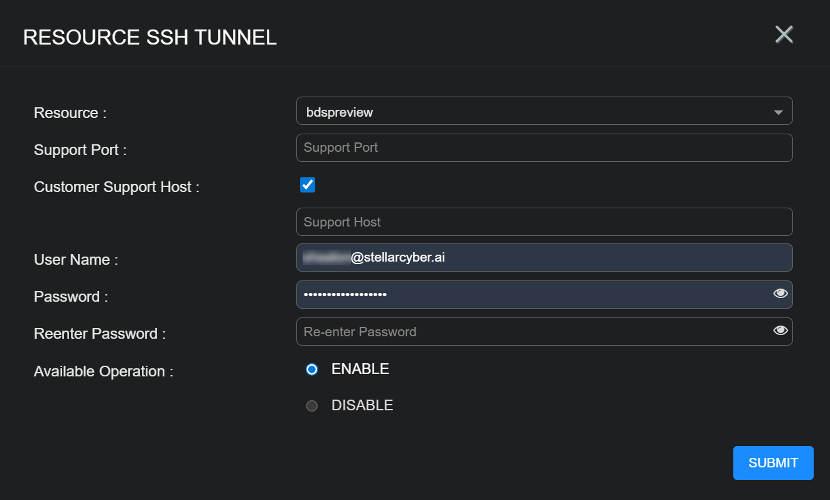Screen dimensions: 830x500
Task: Focus the masked Password input field
Action: 534,294
